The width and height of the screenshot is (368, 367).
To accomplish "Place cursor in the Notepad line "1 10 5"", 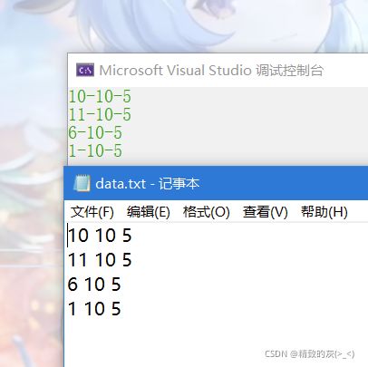I will click(x=94, y=309).
